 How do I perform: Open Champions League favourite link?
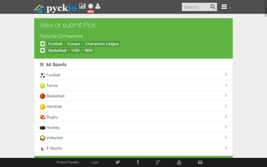click(102, 44)
